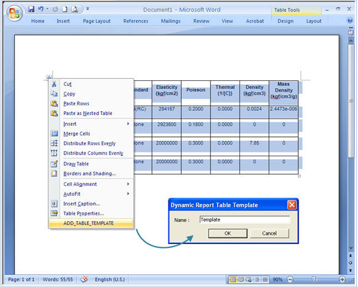
Task: Open the Customize Quick Access Toolbar dropdown
Action: pyautogui.click(x=88, y=9)
